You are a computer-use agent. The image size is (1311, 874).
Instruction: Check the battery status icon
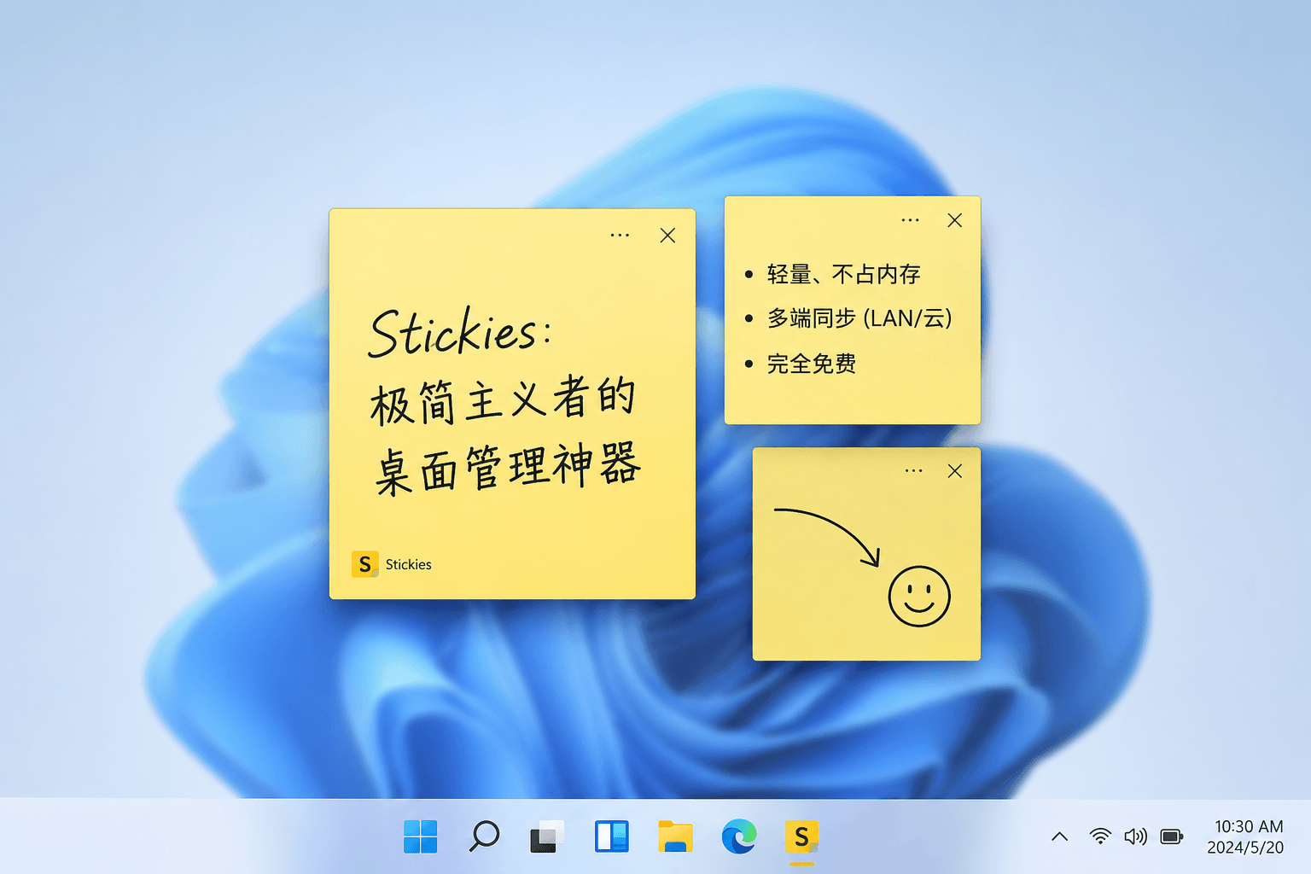click(1172, 836)
